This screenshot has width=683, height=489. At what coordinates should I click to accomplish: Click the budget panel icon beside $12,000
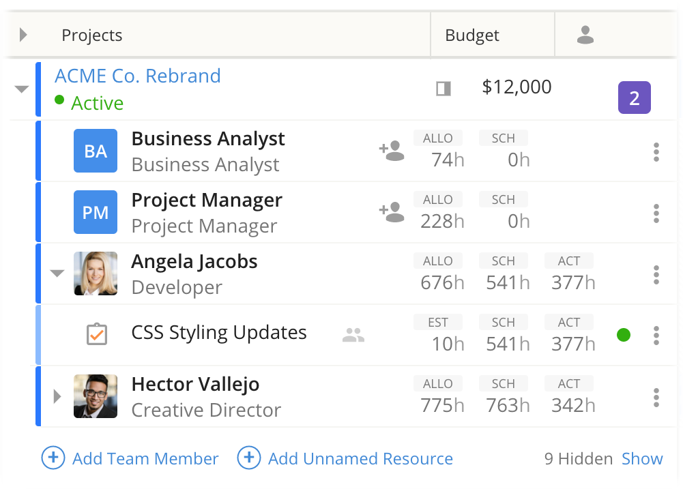[444, 89]
